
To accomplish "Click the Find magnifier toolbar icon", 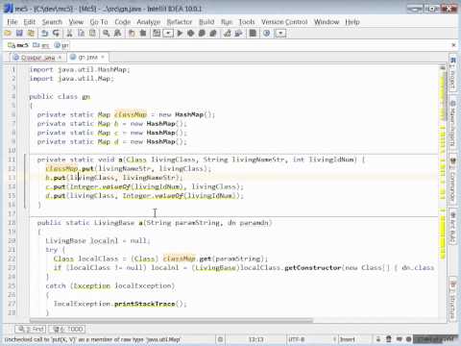I will coord(106,33).
